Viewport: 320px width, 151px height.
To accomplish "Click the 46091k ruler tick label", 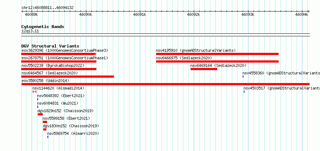I will (x=140, y=14).
